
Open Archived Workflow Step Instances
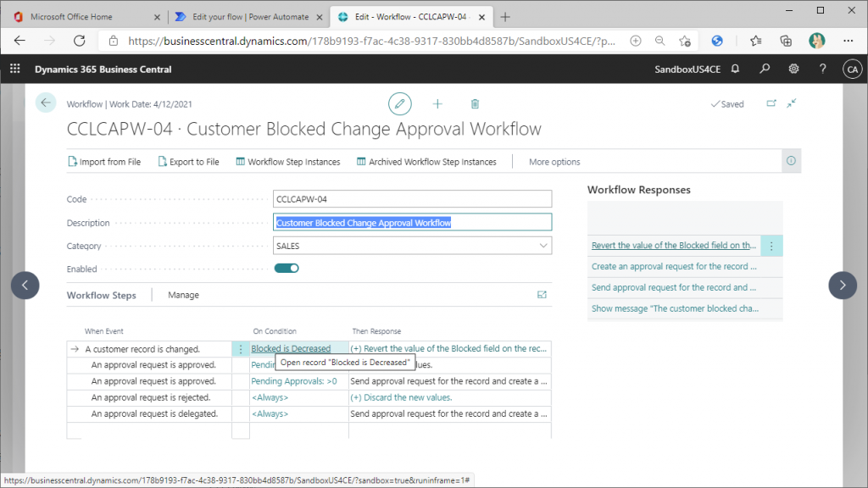click(426, 162)
